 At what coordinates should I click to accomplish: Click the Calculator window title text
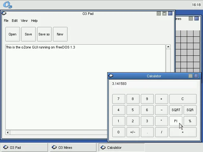[154, 76]
